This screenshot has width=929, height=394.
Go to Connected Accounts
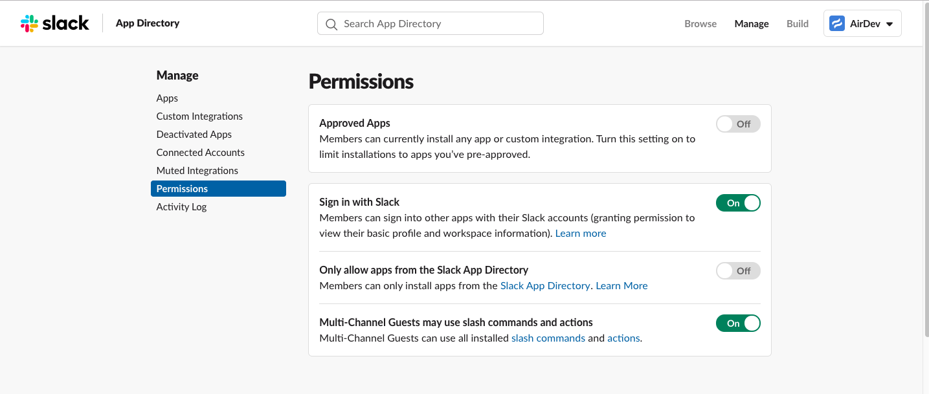pyautogui.click(x=200, y=153)
